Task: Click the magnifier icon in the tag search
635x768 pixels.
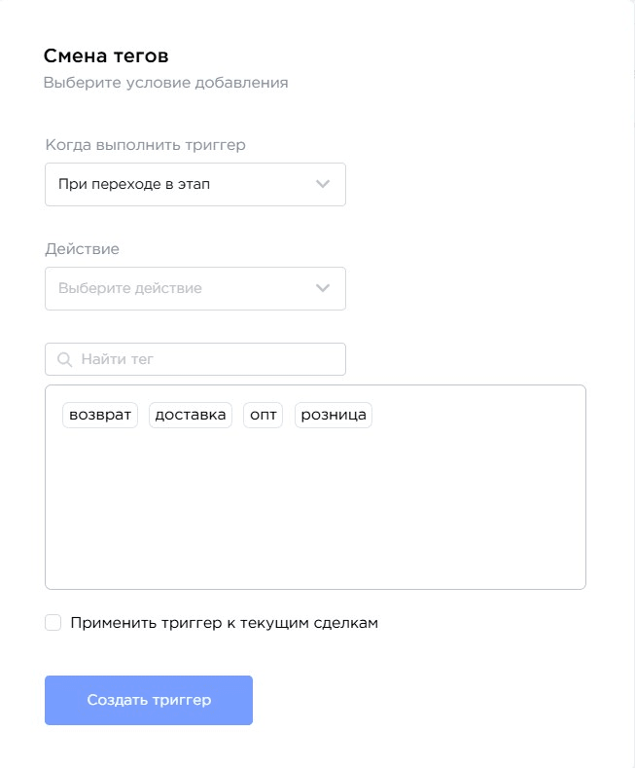Action: 65,359
